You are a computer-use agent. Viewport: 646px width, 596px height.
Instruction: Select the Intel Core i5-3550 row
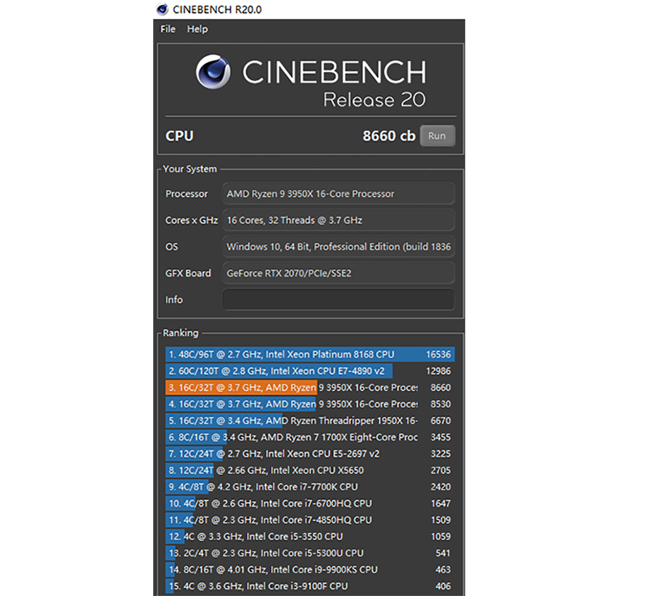310,536
